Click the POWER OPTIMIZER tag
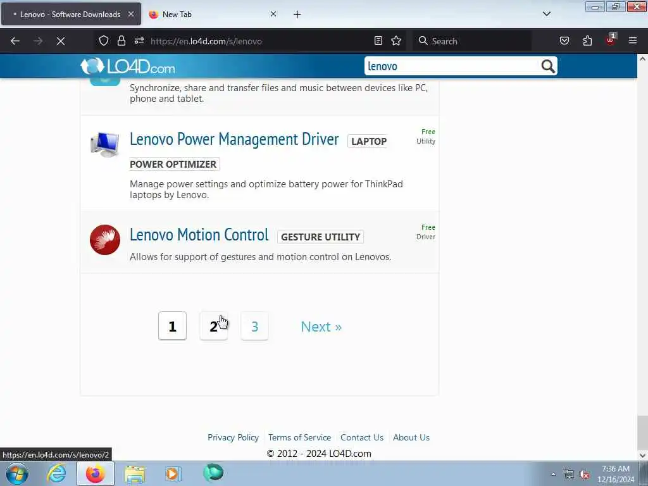 (173, 164)
